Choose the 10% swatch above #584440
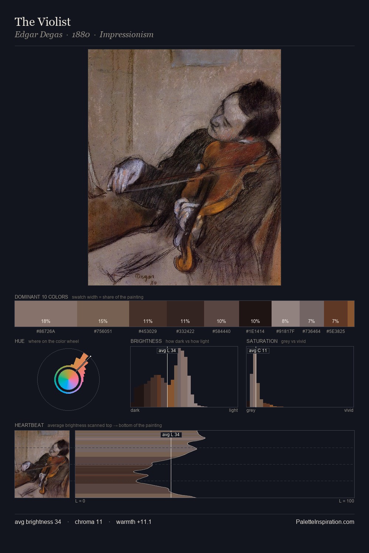 (x=221, y=314)
